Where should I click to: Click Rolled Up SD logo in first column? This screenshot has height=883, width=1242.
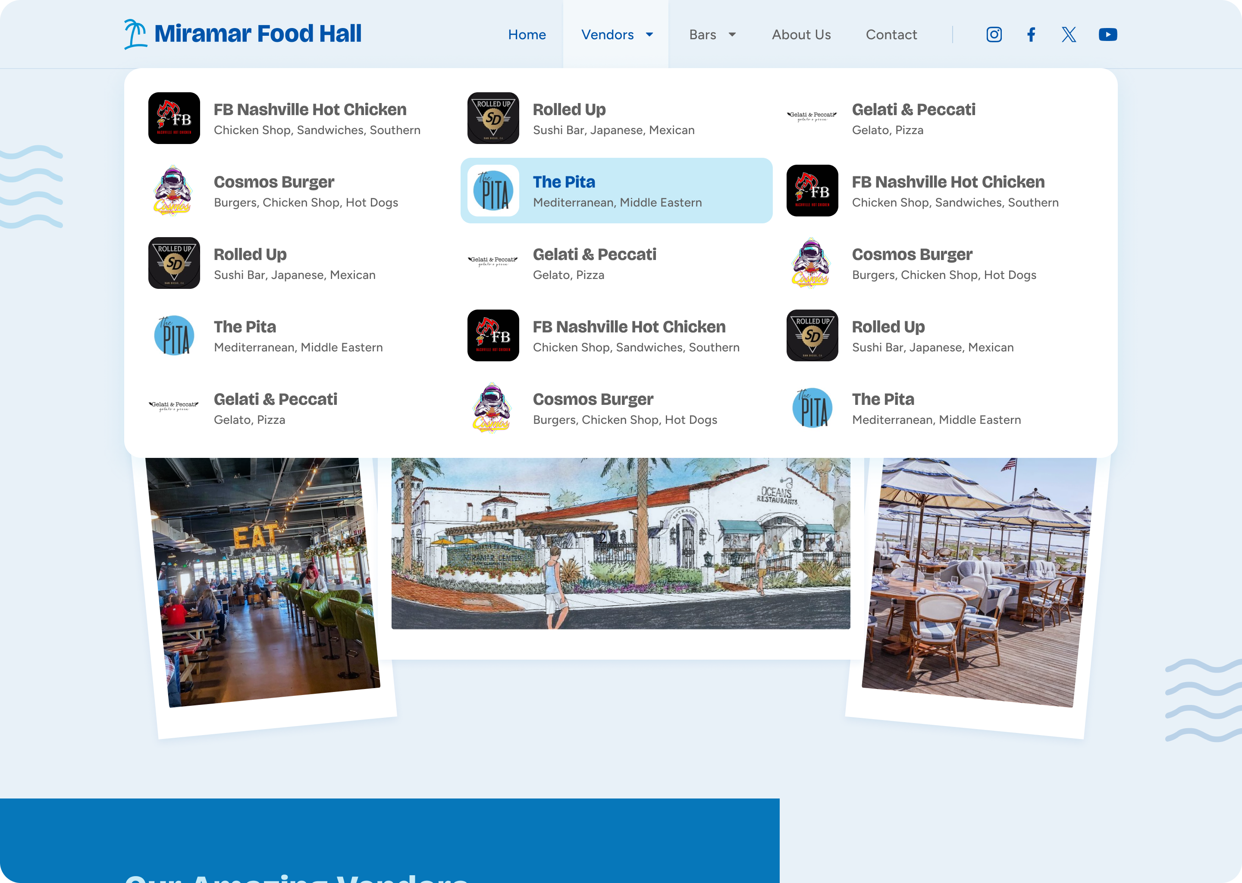pyautogui.click(x=174, y=263)
